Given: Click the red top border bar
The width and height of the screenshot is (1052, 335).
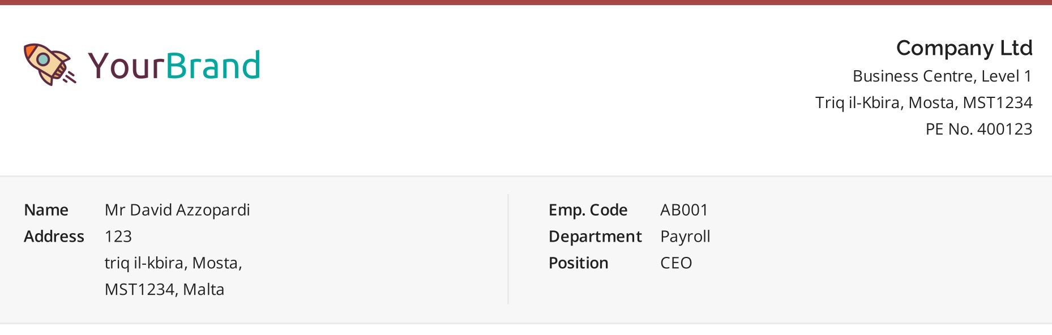Looking at the screenshot, I should coord(526,2).
